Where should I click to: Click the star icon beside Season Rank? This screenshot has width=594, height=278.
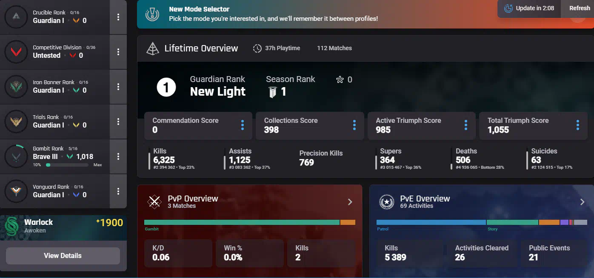tap(340, 79)
